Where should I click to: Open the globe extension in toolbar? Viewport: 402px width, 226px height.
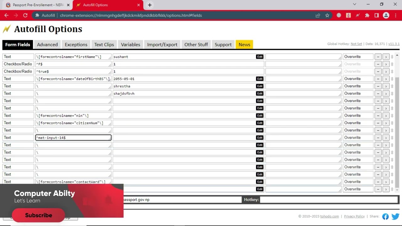coord(339,15)
